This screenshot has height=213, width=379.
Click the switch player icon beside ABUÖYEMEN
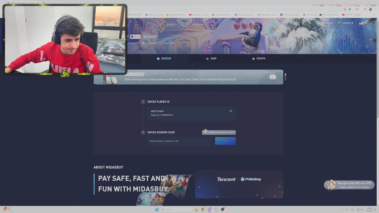pyautogui.click(x=231, y=111)
